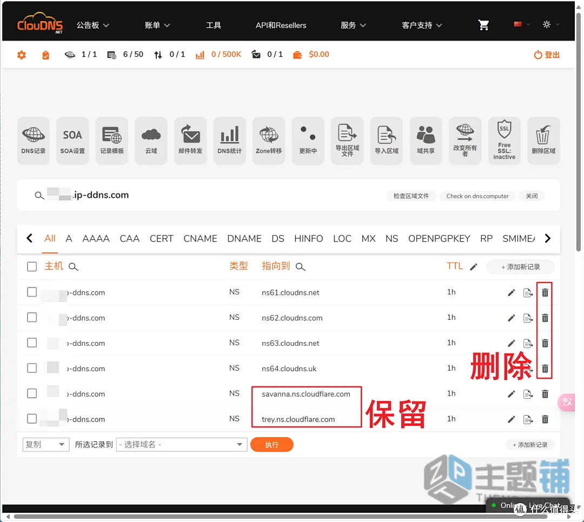Check the ns64.cloudns.uk row checkbox
Viewport: 584px width, 522px height.
point(32,368)
